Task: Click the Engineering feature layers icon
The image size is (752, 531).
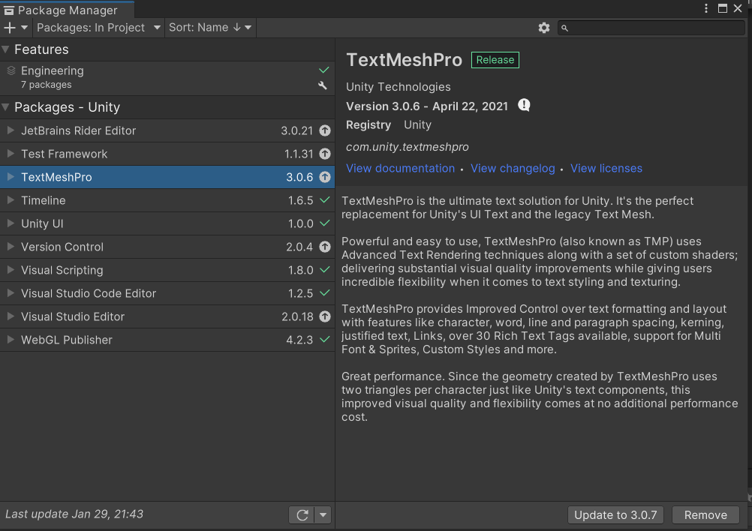Action: [x=11, y=71]
